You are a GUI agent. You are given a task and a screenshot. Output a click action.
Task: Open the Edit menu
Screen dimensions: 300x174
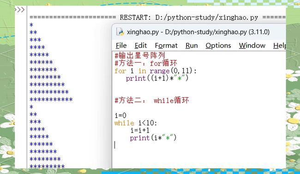141,46
